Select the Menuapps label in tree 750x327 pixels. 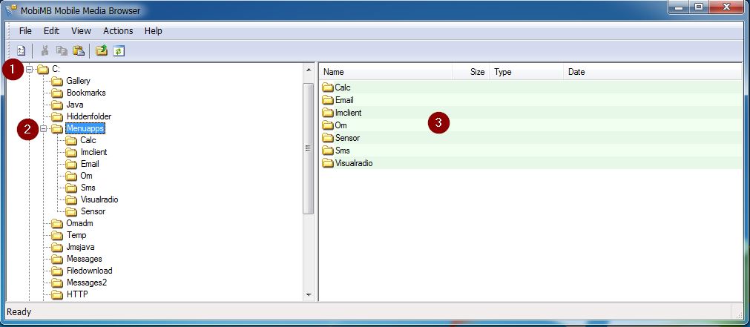(x=85, y=128)
